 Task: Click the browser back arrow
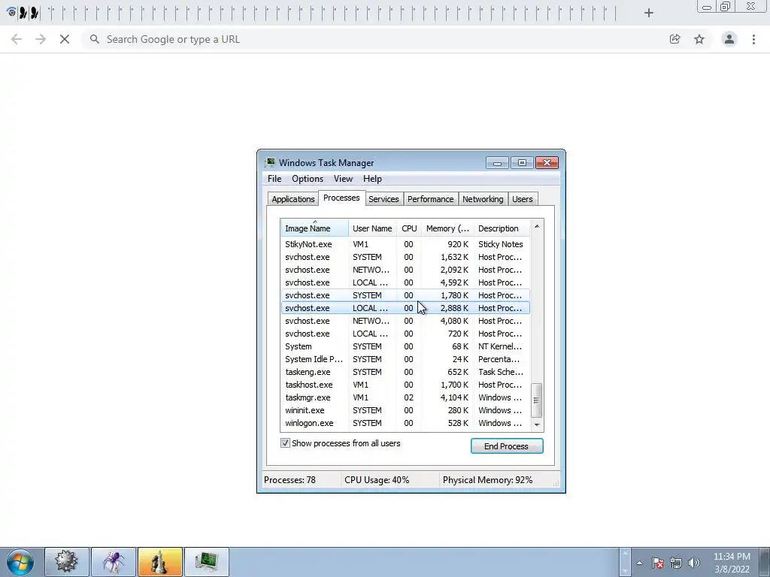tap(17, 39)
